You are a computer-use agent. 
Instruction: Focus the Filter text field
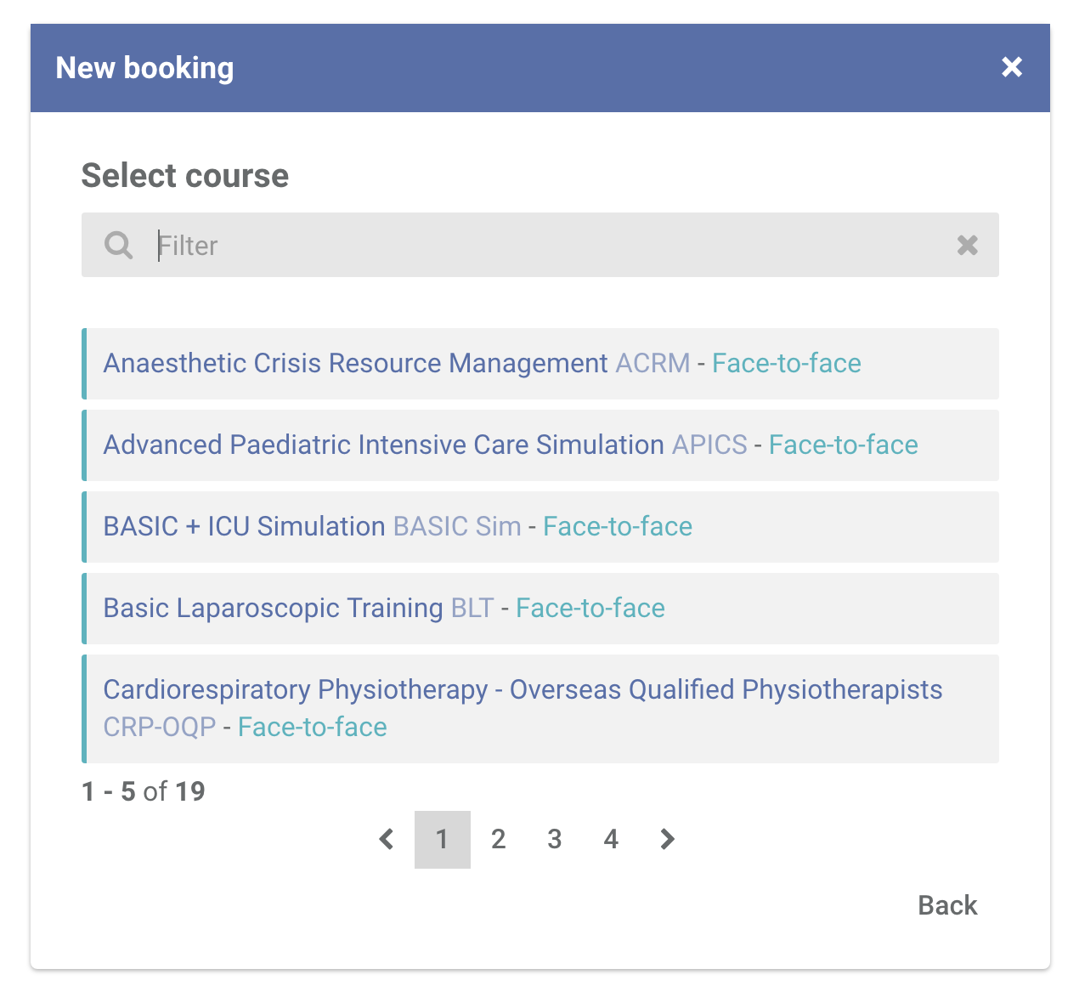click(540, 245)
